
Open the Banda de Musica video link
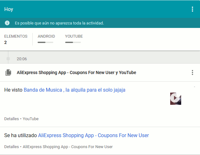tap(74, 90)
